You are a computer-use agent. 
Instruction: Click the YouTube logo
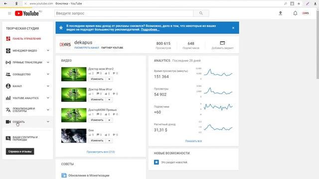tap(26, 13)
